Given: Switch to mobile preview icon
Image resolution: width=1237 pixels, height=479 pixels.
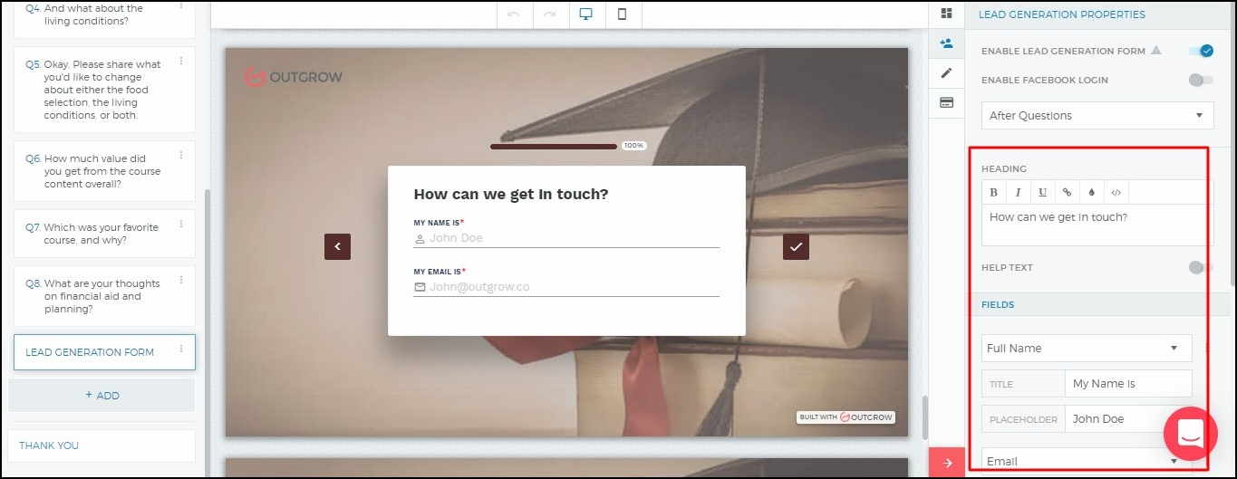Looking at the screenshot, I should (623, 14).
